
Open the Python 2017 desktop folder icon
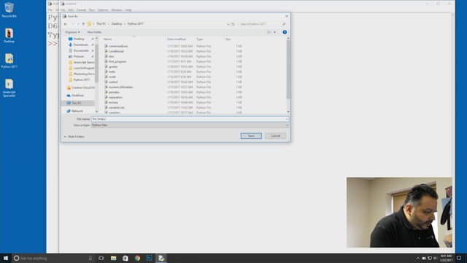(9, 61)
